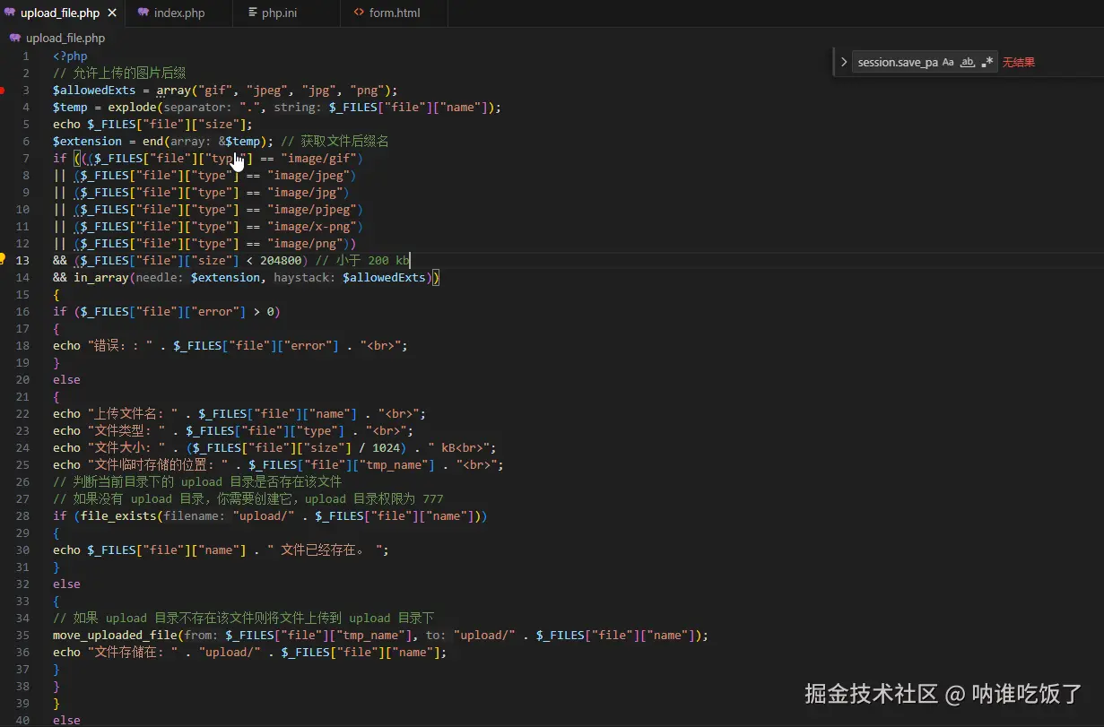
Task: Click the in_array function on line 14
Action: click(101, 277)
